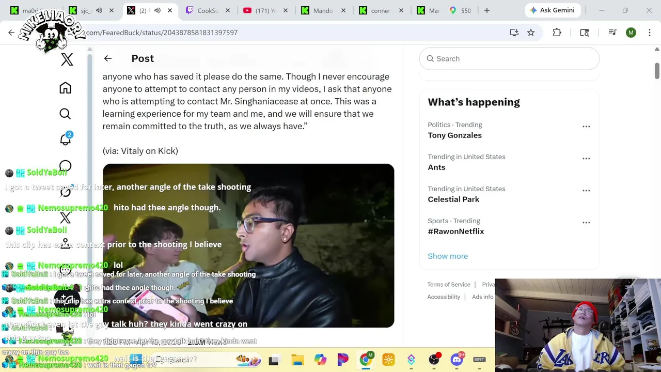The width and height of the screenshot is (661, 372).
Task: Open a new browser tab
Action: 486,10
